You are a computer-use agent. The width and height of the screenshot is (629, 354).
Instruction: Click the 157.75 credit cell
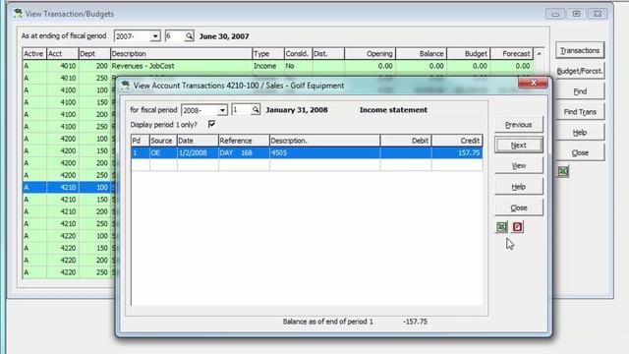pos(457,153)
